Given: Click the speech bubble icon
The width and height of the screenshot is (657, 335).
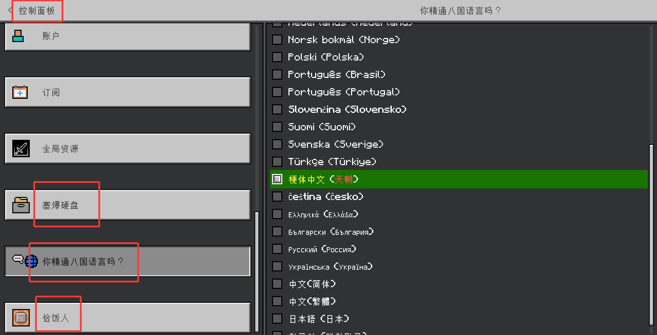Looking at the screenshot, I should tap(17, 259).
